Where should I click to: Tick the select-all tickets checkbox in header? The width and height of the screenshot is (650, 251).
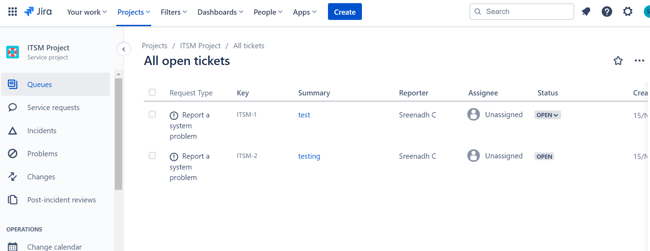click(x=152, y=92)
